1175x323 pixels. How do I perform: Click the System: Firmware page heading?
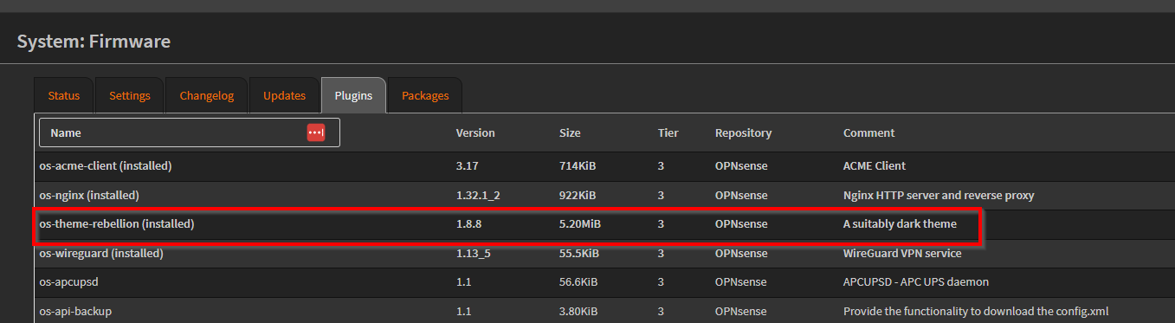[x=94, y=41]
